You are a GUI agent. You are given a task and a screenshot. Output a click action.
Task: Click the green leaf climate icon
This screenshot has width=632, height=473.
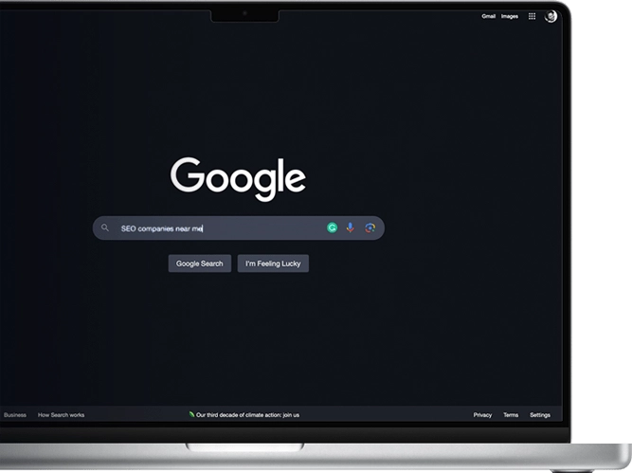191,415
